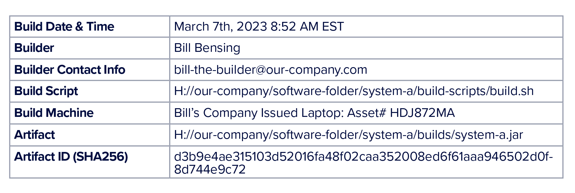Click the H:// prefix of the Artifact path

[x=184, y=135]
